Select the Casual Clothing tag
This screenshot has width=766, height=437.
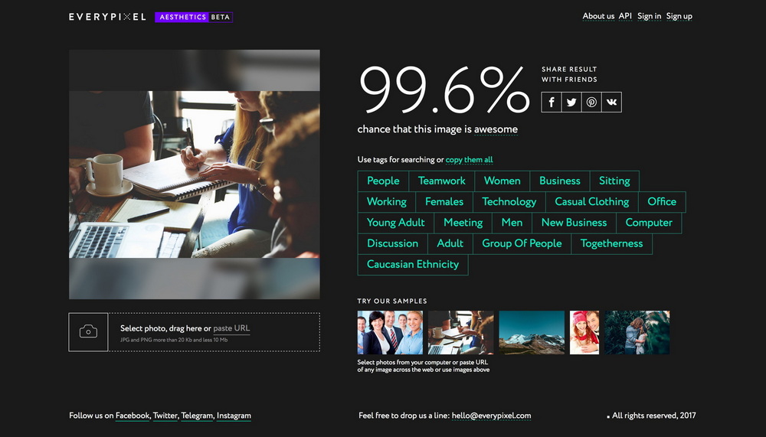coord(591,202)
